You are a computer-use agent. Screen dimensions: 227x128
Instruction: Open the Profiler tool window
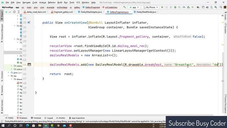pos(61,118)
